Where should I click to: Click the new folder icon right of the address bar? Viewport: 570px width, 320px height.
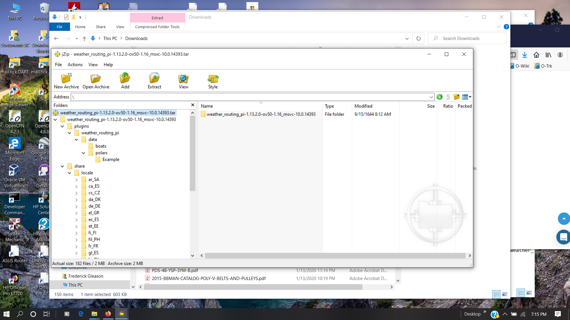[x=457, y=97]
